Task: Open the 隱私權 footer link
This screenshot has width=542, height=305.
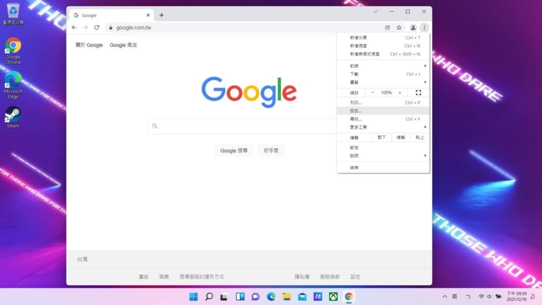Action: coord(302,276)
